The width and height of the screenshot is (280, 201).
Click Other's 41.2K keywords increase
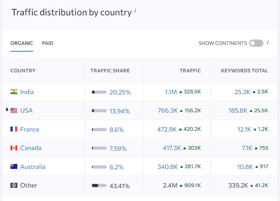[x=261, y=185]
